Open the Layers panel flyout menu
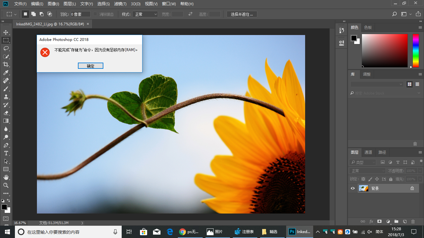This screenshot has height=238, width=424. pos(420,152)
